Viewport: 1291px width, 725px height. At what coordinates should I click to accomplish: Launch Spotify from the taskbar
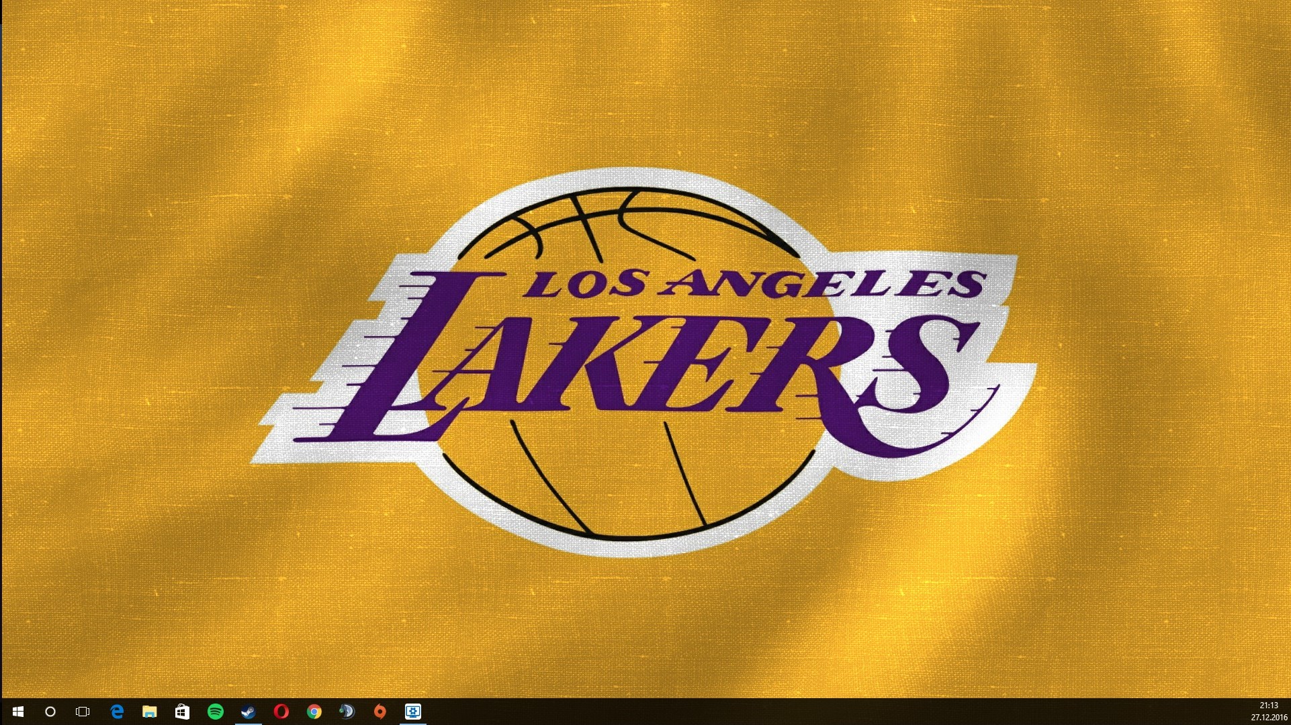pyautogui.click(x=215, y=712)
